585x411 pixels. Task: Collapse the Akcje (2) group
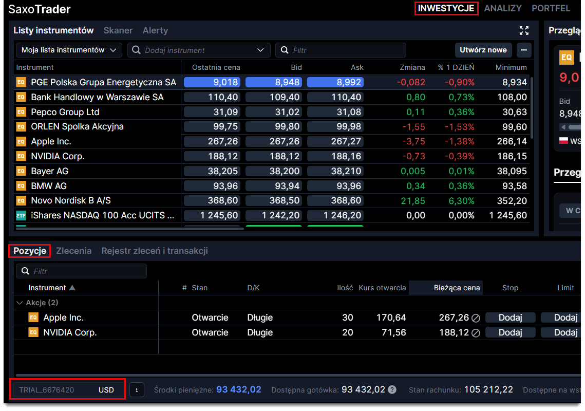[20, 303]
